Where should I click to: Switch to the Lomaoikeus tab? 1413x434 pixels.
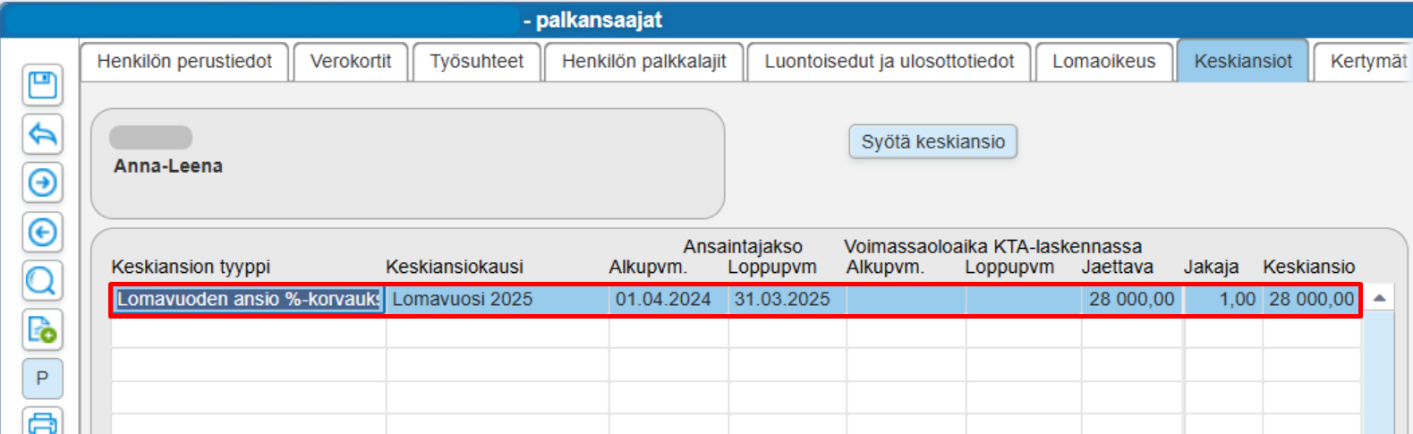pyautogui.click(x=1104, y=62)
